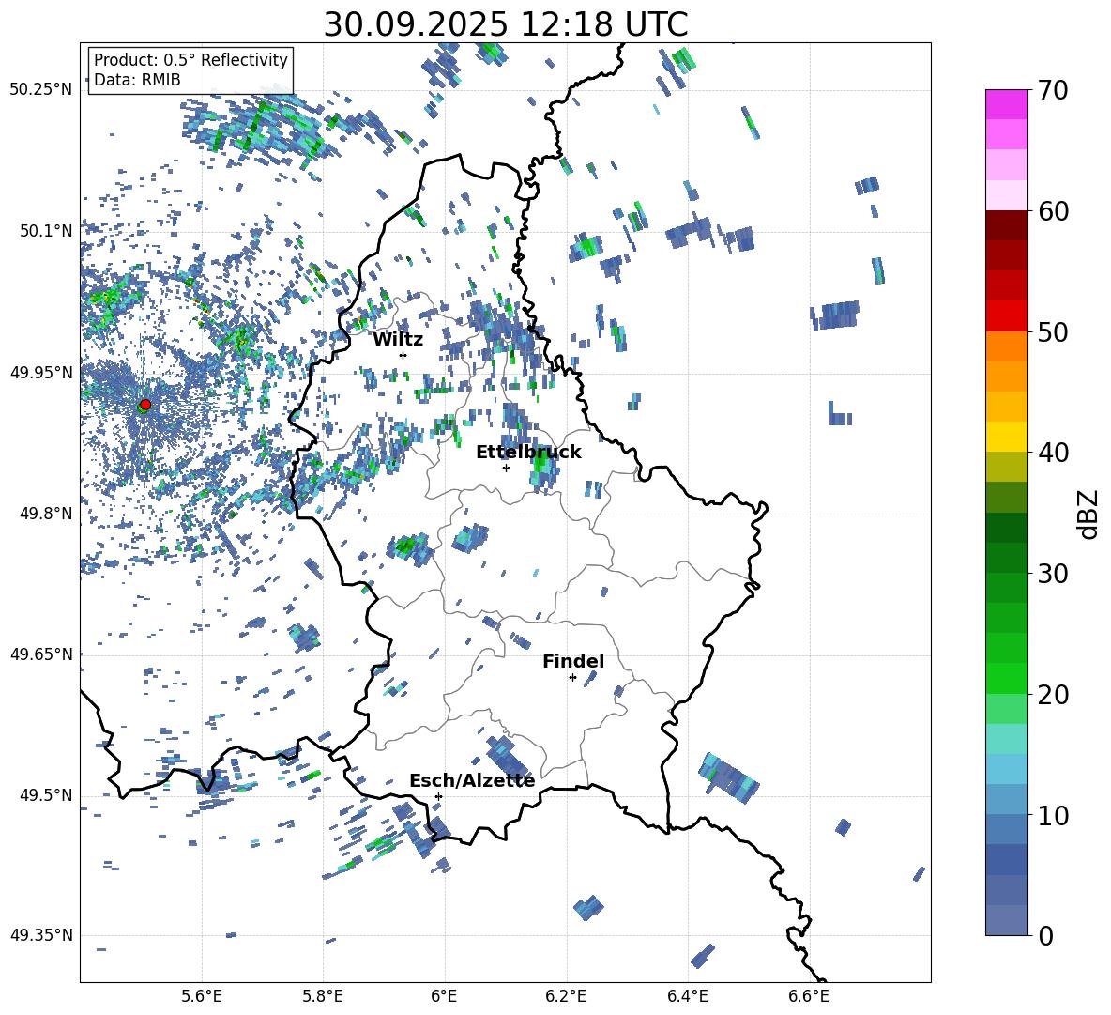Click the Wiltz city label
1111x1015 pixels.
[398, 340]
